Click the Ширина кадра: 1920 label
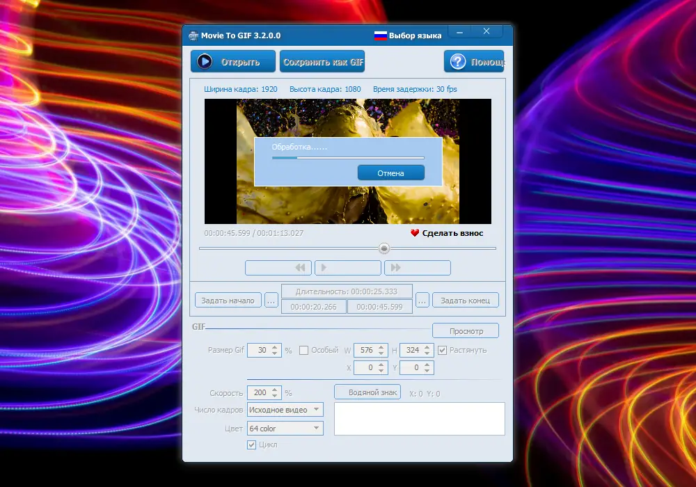 tap(241, 89)
